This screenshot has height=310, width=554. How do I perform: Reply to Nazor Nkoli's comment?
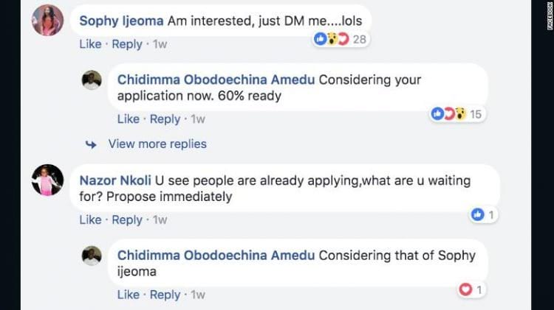(127, 220)
